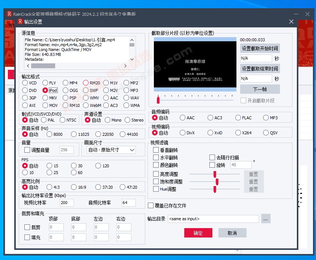Enable the 调整音量 checkbox
Screen dimensions: 316x260
pyautogui.click(x=27, y=150)
